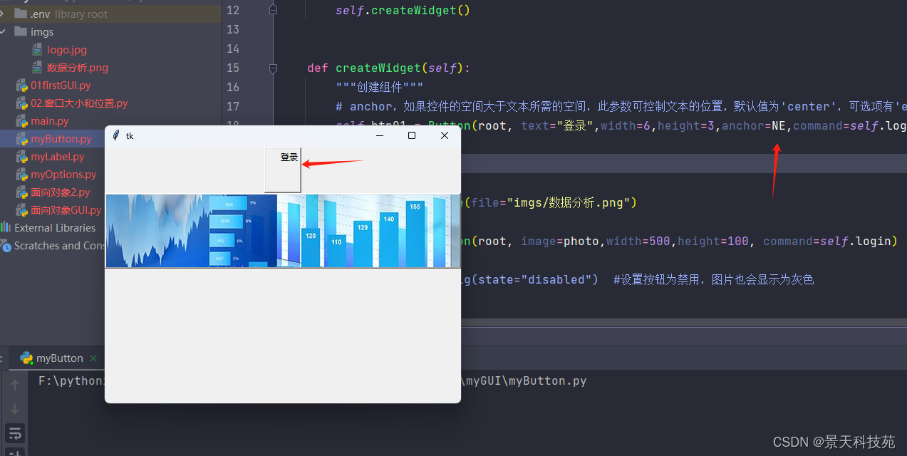Click 'tk' title text of popup window
The image size is (907, 456).
(x=130, y=135)
